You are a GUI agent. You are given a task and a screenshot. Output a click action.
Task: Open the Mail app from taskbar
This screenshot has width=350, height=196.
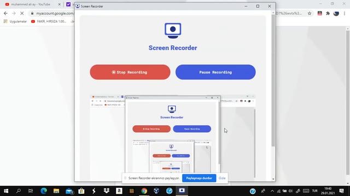[69, 191]
